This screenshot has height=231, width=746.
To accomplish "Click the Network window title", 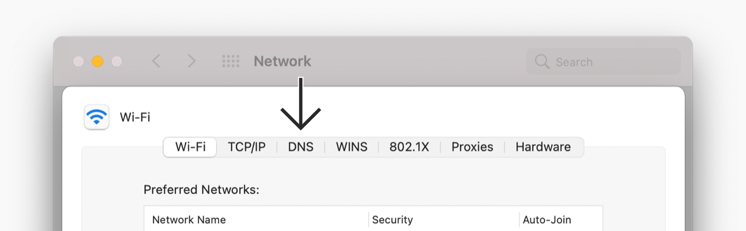I will [x=282, y=61].
